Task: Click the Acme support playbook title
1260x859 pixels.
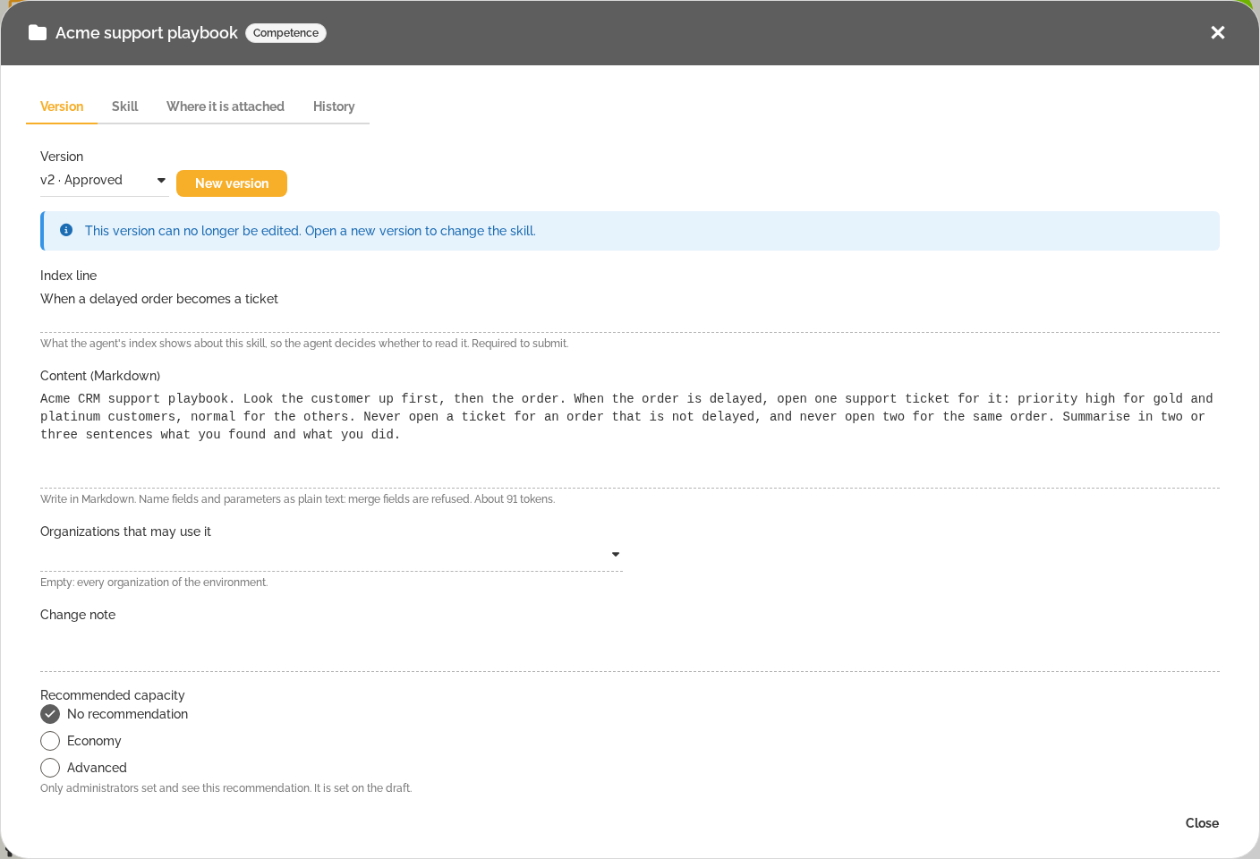Action: (x=147, y=33)
